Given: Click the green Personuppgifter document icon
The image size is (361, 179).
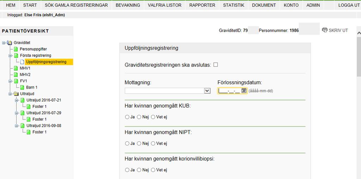Looking at the screenshot, I should tap(16, 49).
